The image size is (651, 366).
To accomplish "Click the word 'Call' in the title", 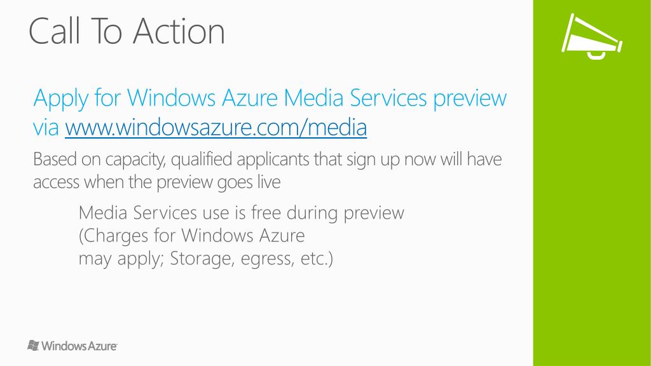I will [x=55, y=31].
